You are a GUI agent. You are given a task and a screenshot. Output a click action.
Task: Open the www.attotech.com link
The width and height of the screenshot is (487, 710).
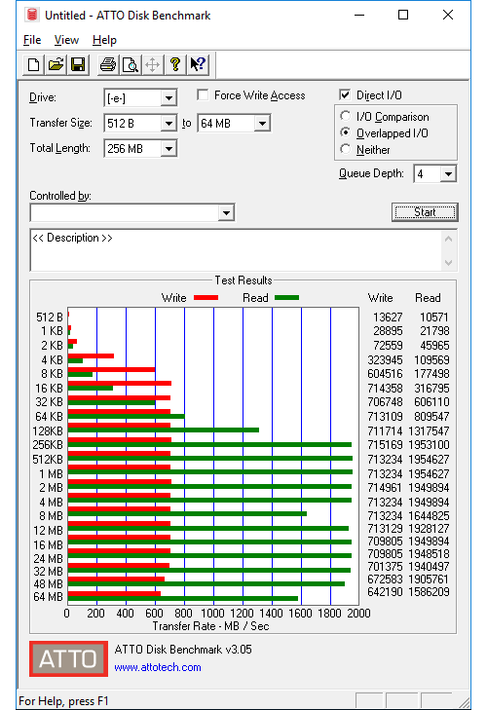pos(158,667)
